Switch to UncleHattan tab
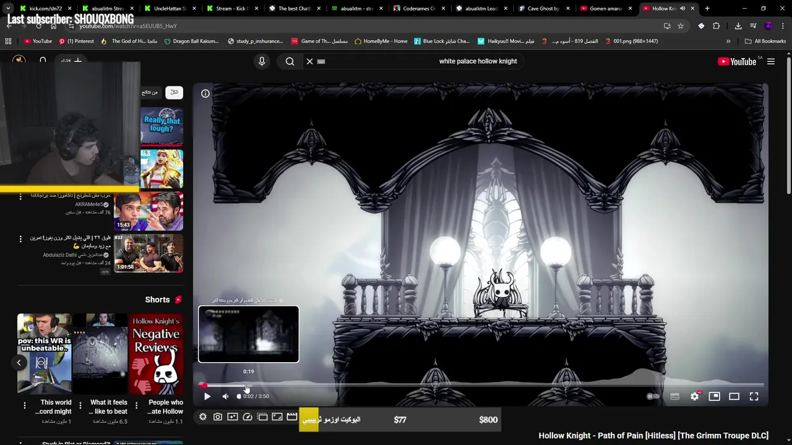The width and height of the screenshot is (792, 445). [x=169, y=9]
